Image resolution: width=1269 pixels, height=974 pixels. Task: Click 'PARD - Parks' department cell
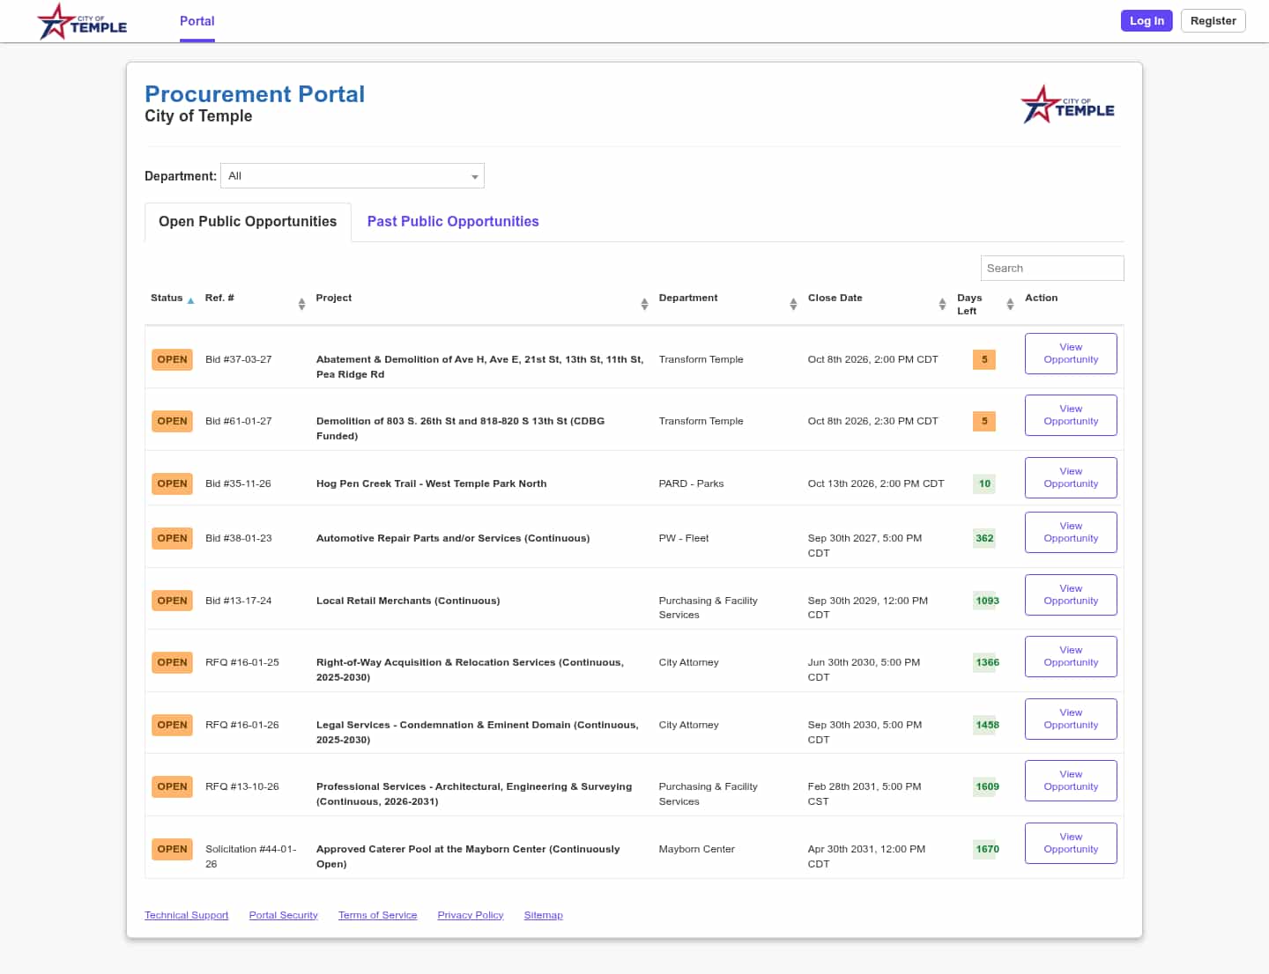(x=691, y=483)
